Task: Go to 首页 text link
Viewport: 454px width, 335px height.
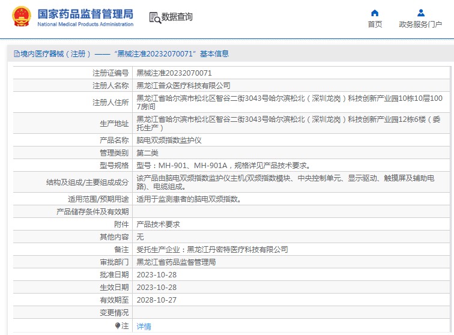Action: [x=375, y=25]
